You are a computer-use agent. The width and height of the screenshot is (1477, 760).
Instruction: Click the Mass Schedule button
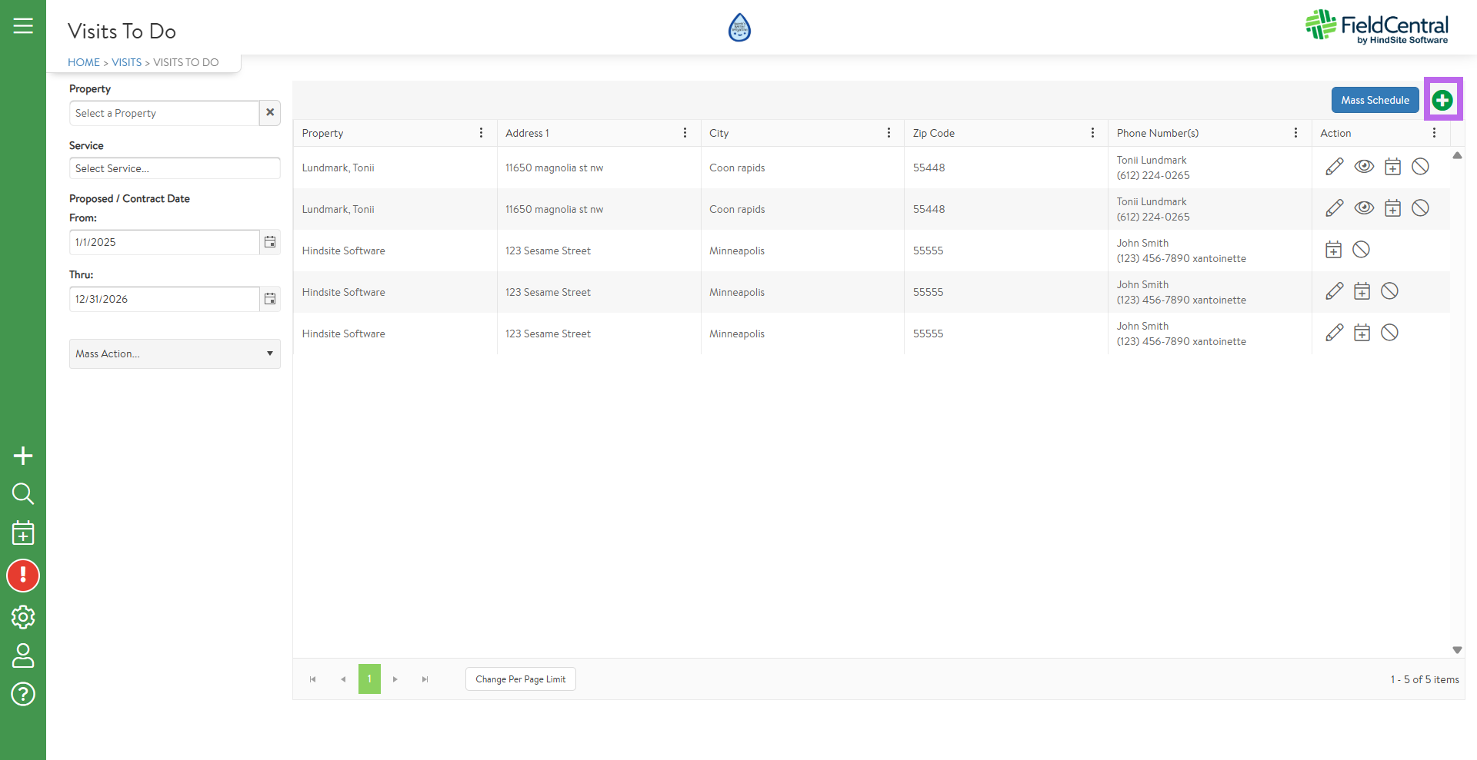[1375, 100]
